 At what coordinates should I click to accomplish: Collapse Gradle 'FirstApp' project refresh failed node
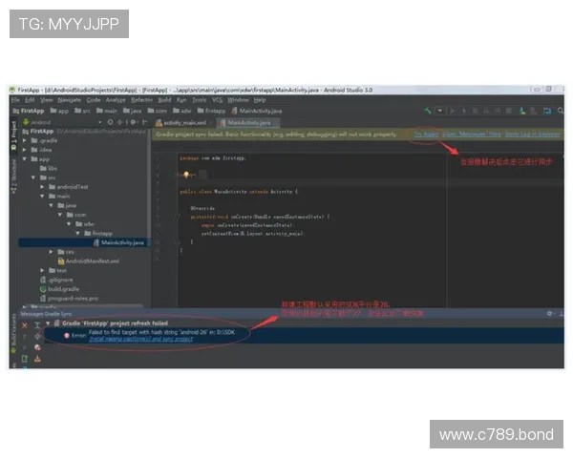(48, 323)
